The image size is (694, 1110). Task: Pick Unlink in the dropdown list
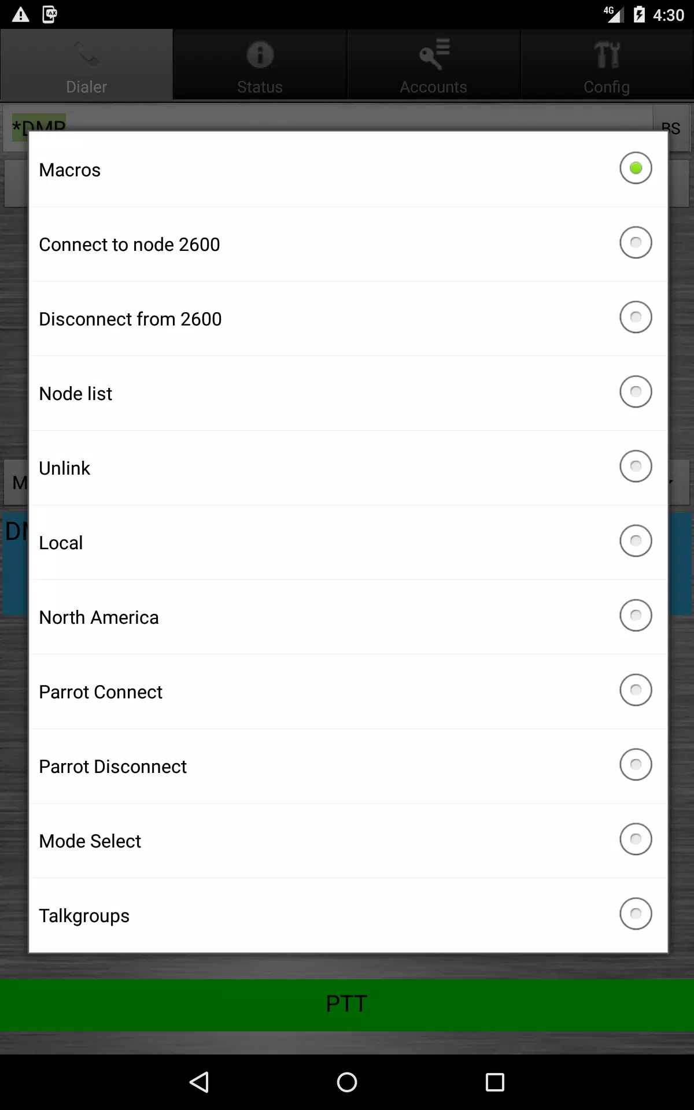point(348,468)
